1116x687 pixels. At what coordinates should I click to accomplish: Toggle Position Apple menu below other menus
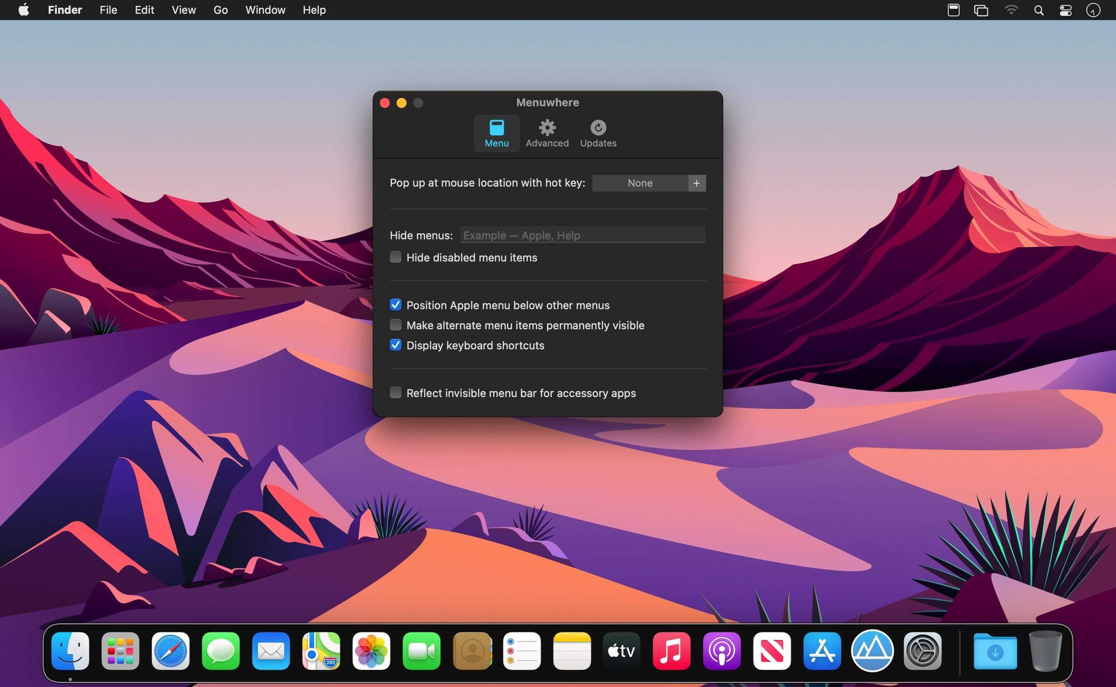pos(396,305)
